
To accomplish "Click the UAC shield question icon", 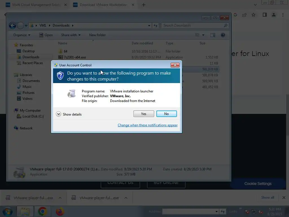I will coord(60,76).
